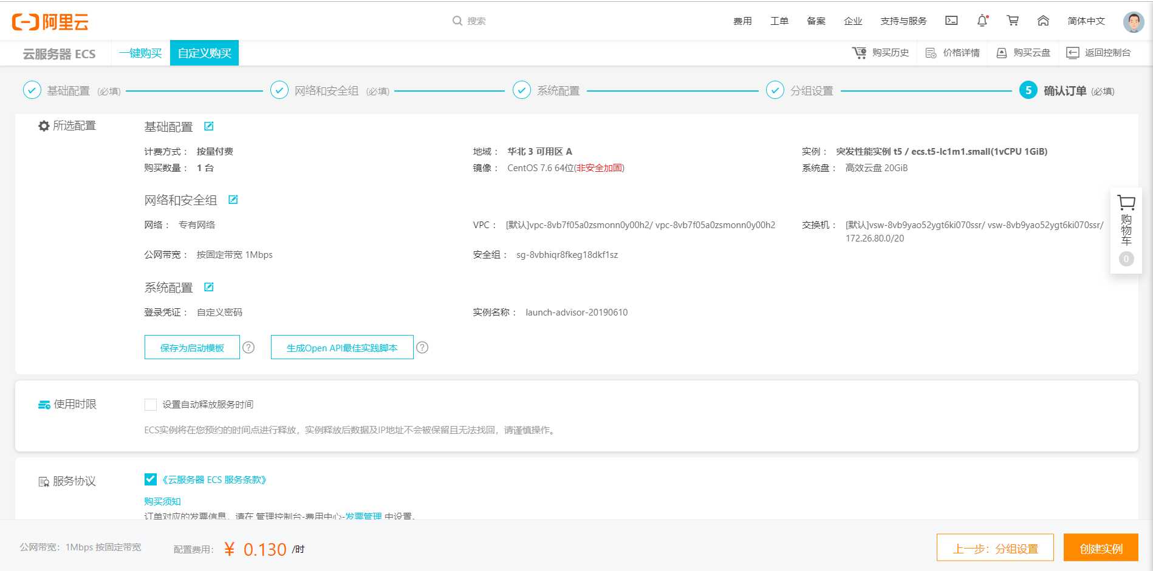Open the 简体中文 language dropdown
The width and height of the screenshot is (1153, 571).
[1086, 21]
